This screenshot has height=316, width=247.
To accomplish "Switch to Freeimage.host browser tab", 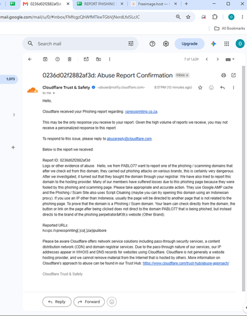I will 152,4.
